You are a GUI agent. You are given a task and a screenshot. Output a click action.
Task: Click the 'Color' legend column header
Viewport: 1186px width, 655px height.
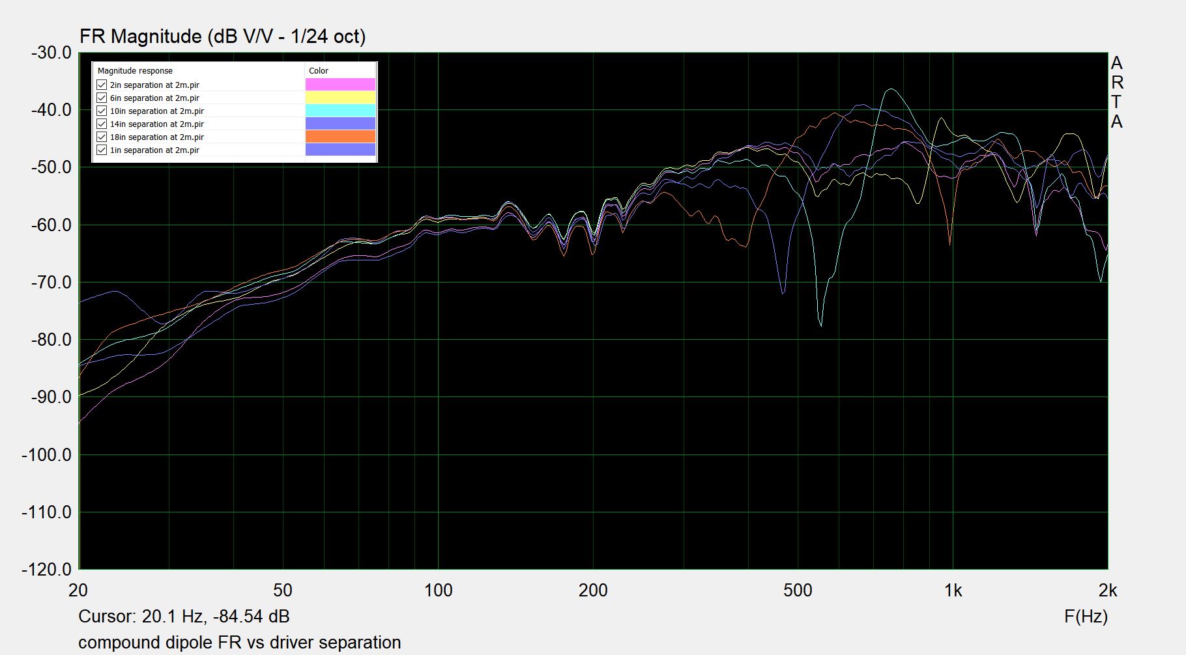[x=319, y=71]
